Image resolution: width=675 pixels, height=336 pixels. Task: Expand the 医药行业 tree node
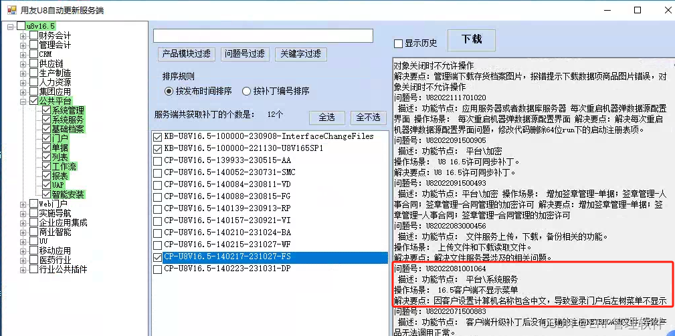[x=23, y=260]
